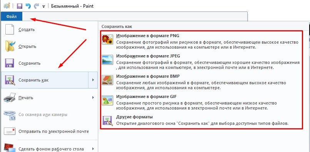
Task: Click the 'Сохранить как' submenu header
Action: click(x=117, y=26)
